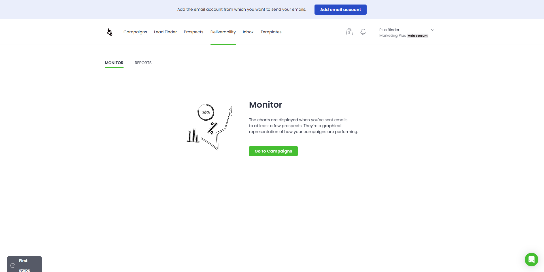Click the Add email account button
The height and width of the screenshot is (272, 544).
340,10
